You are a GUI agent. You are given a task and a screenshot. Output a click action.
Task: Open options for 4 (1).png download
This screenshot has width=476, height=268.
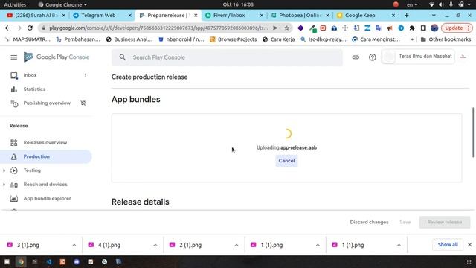[155, 245]
